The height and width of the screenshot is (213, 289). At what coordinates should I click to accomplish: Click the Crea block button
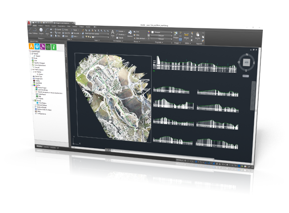[136, 32]
